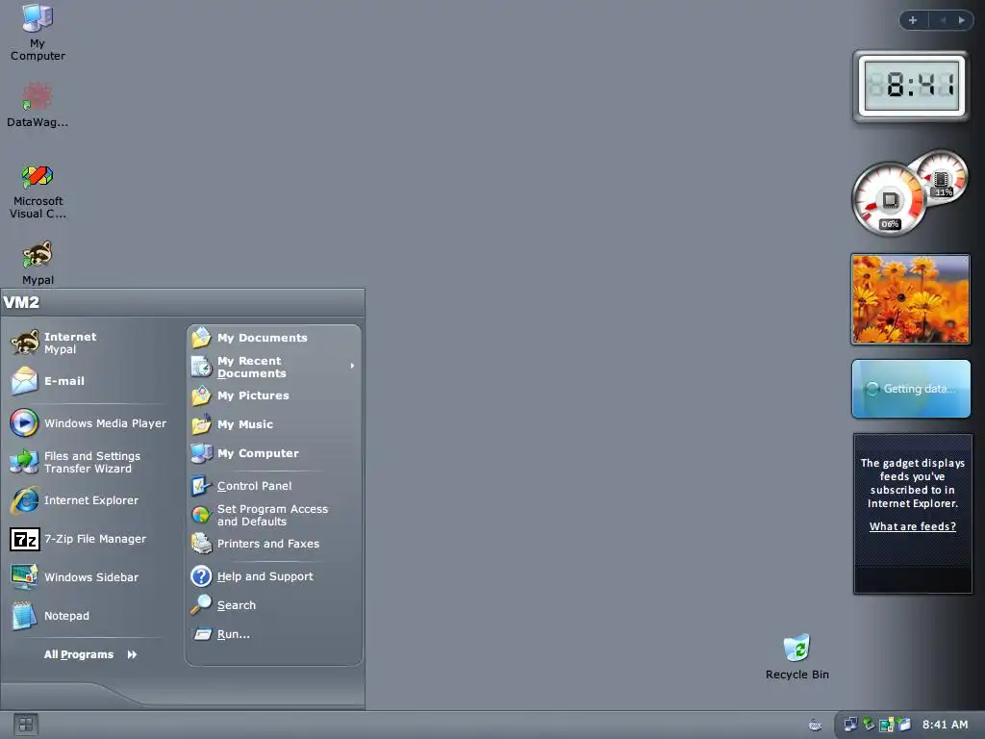This screenshot has height=739, width=985.
Task: Open My Computer desktop icon
Action: 38,32
